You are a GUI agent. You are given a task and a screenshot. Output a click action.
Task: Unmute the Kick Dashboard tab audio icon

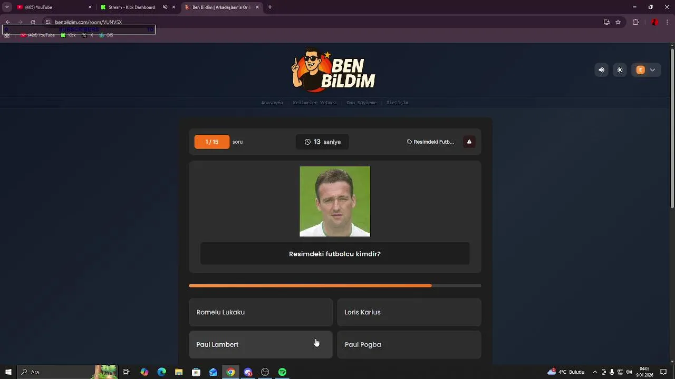pos(165,7)
